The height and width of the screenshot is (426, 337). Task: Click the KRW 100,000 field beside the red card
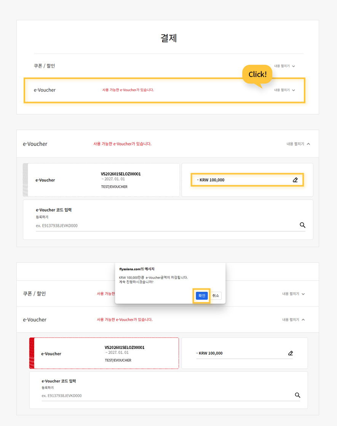[240, 353]
